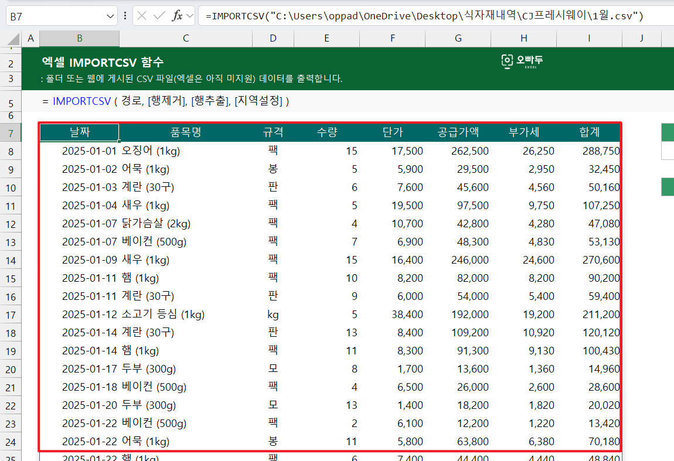Click the total cell 107,250
The width and height of the screenshot is (674, 461).
click(x=589, y=206)
